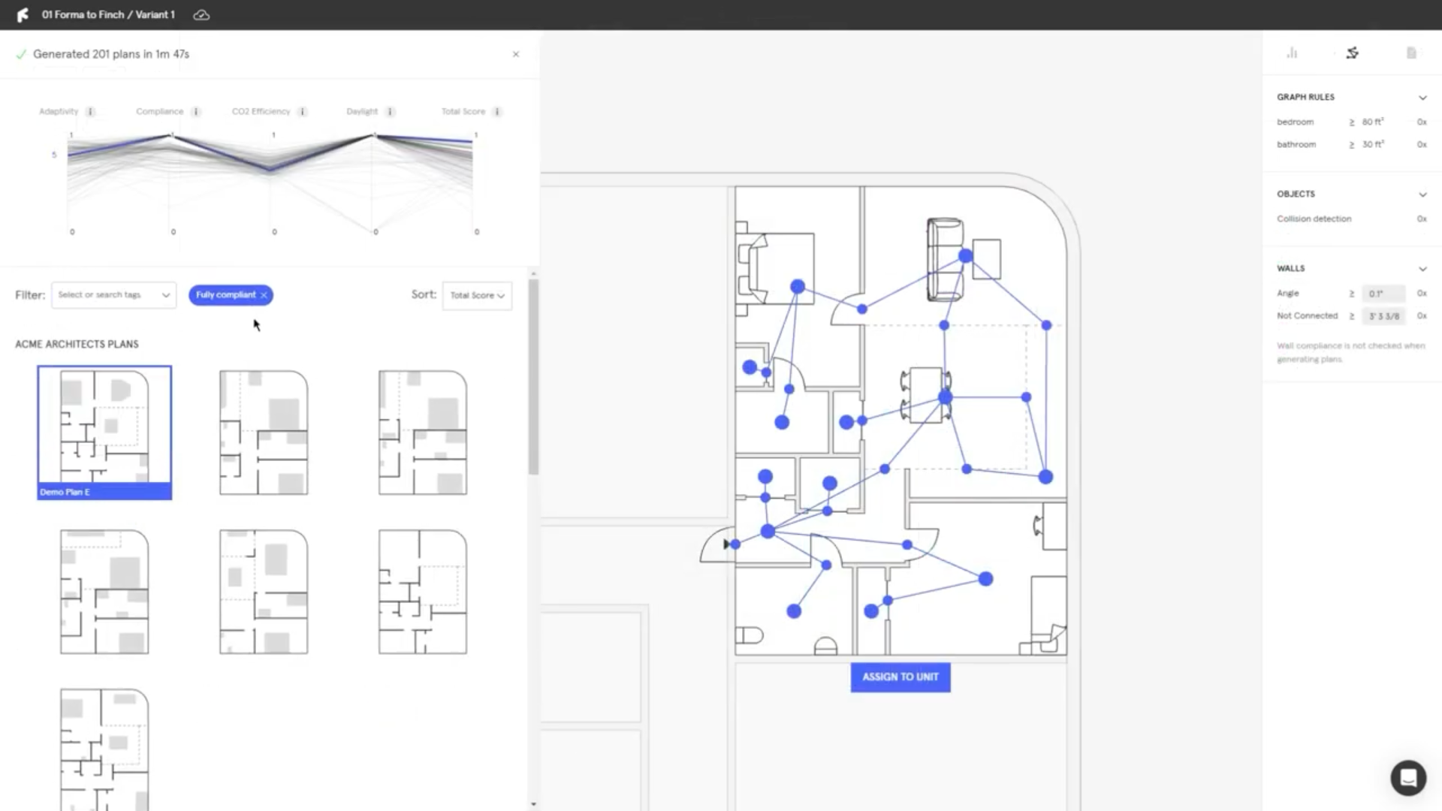Collapse the Graph Rules section

1422,98
